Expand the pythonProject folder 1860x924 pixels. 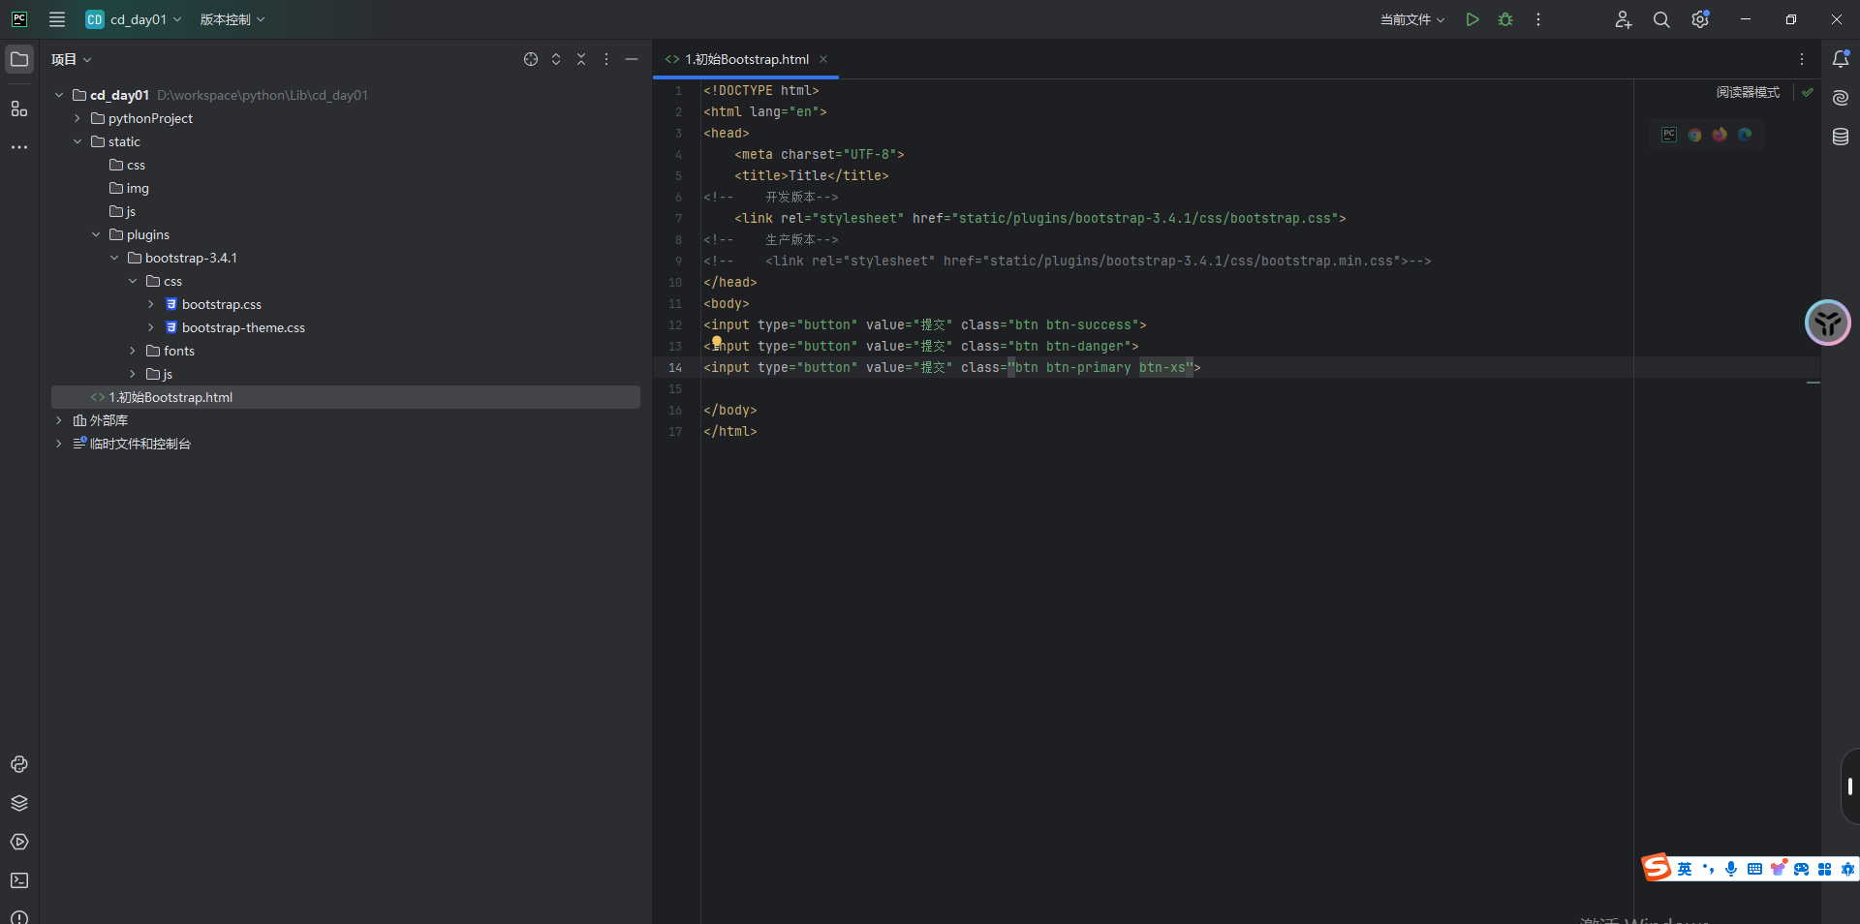click(77, 118)
